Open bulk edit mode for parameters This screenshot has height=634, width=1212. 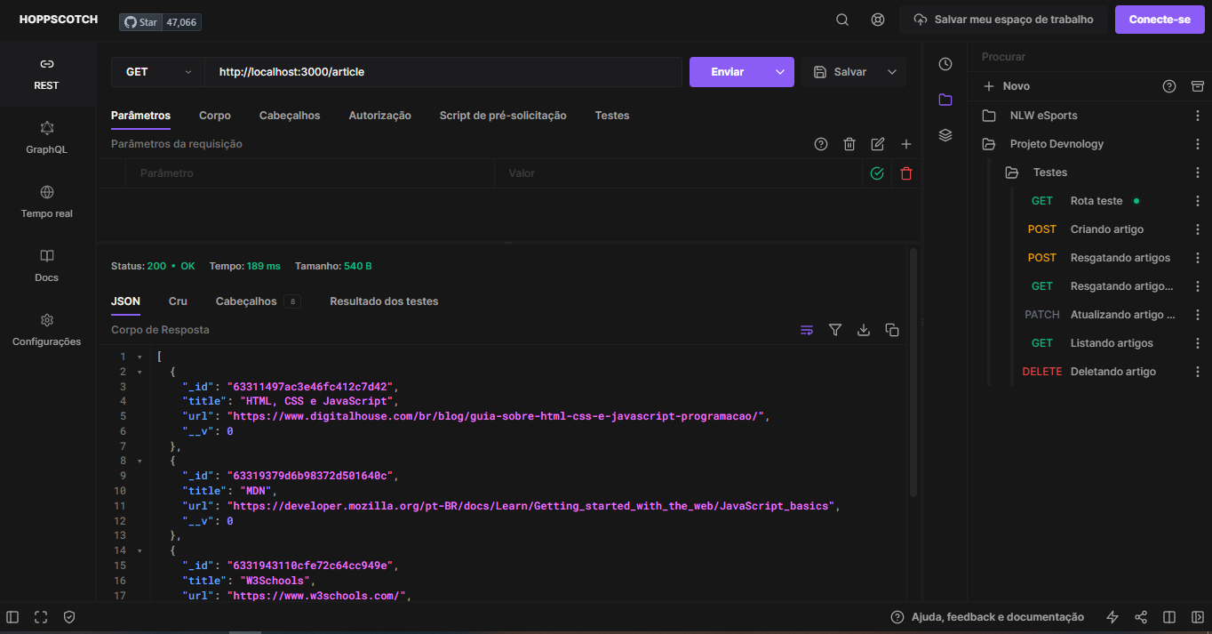click(x=877, y=143)
